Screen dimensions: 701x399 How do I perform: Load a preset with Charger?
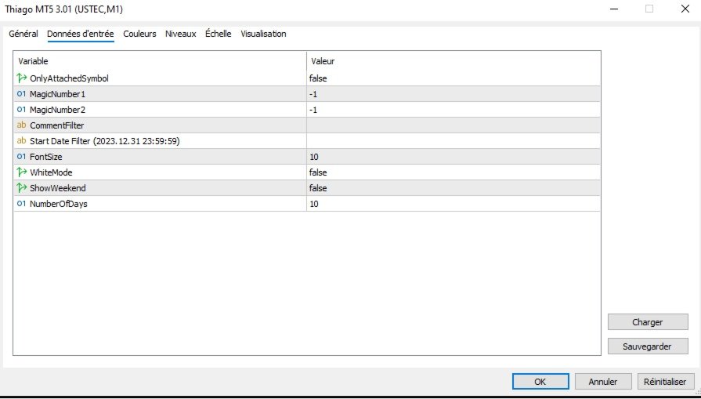pyautogui.click(x=648, y=322)
